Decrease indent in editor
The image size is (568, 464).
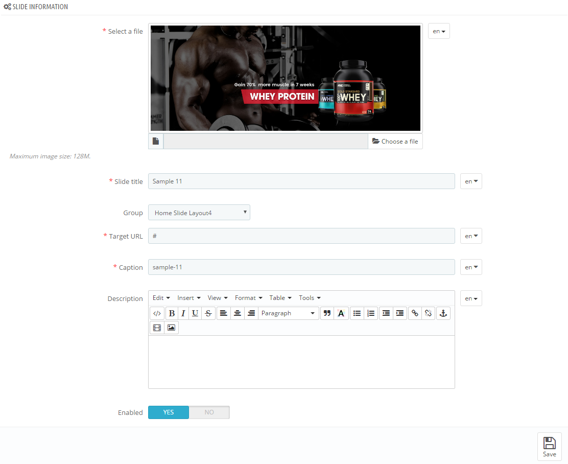(386, 313)
